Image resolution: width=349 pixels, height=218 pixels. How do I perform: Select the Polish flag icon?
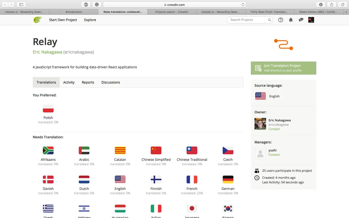point(48,108)
